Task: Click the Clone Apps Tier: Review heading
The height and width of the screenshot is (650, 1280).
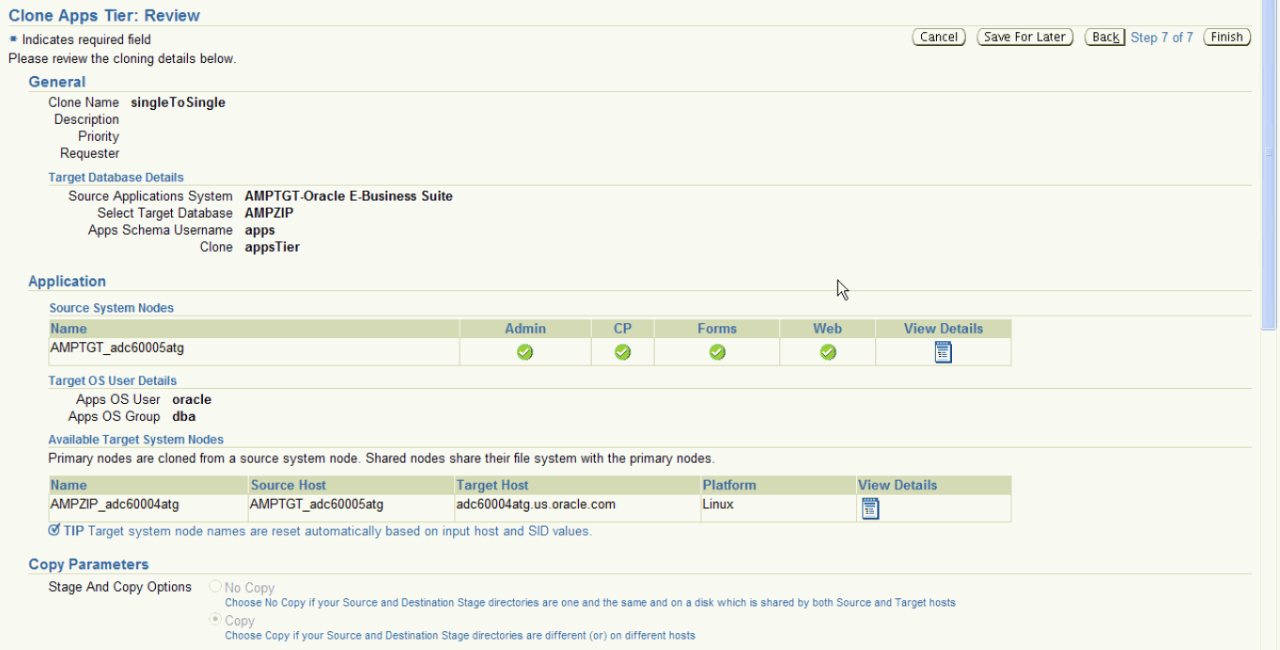Action: tap(104, 15)
